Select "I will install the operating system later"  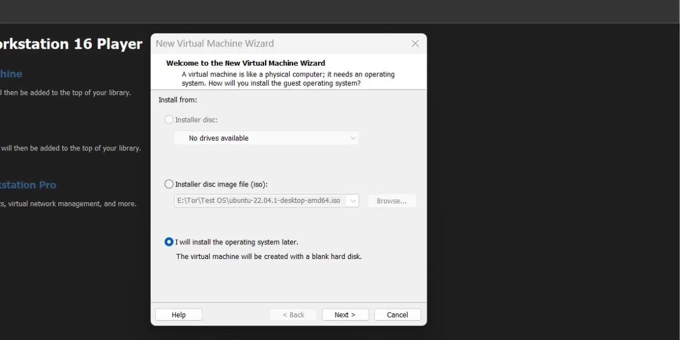[x=169, y=241]
